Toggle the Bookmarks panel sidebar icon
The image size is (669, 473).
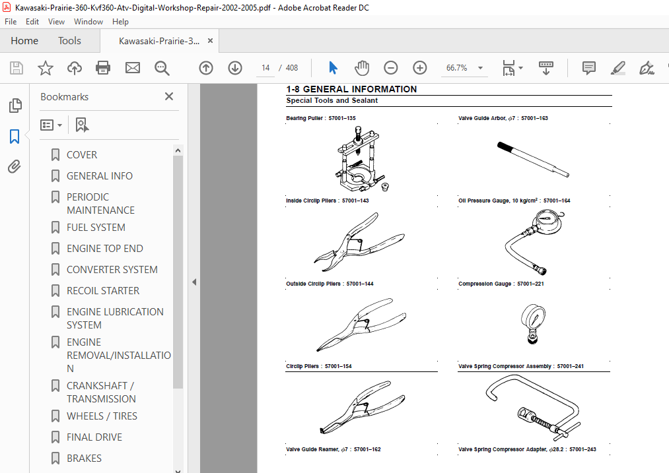(15, 137)
